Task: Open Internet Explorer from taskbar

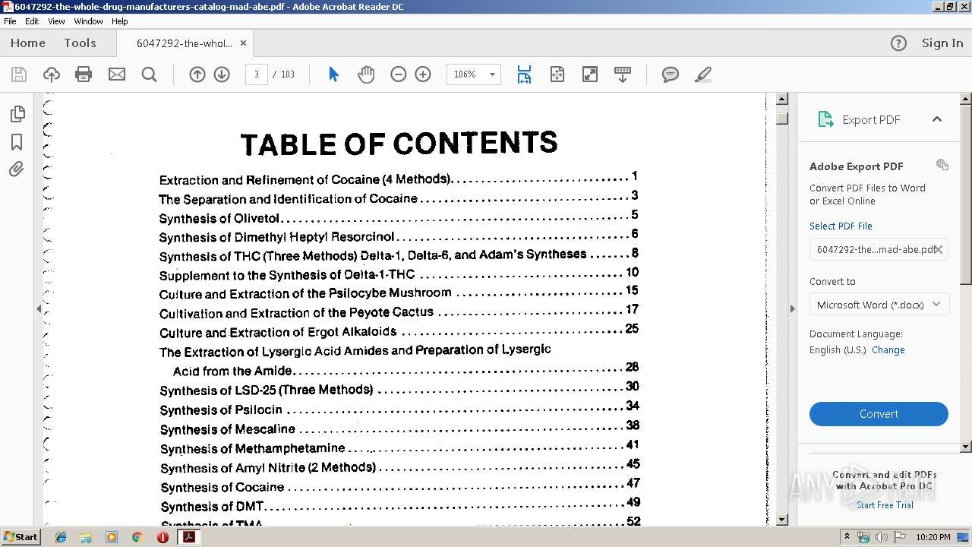Action: 61,537
